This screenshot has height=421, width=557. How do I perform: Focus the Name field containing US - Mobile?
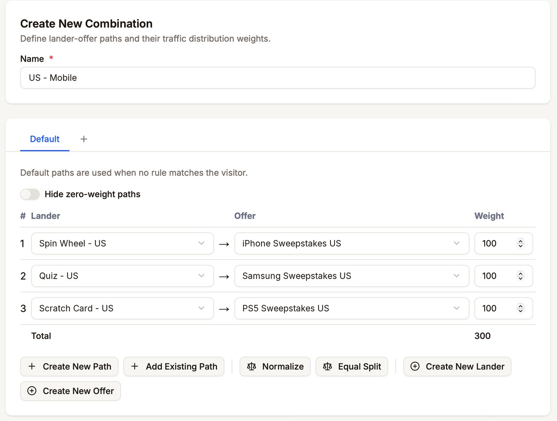[x=278, y=78]
